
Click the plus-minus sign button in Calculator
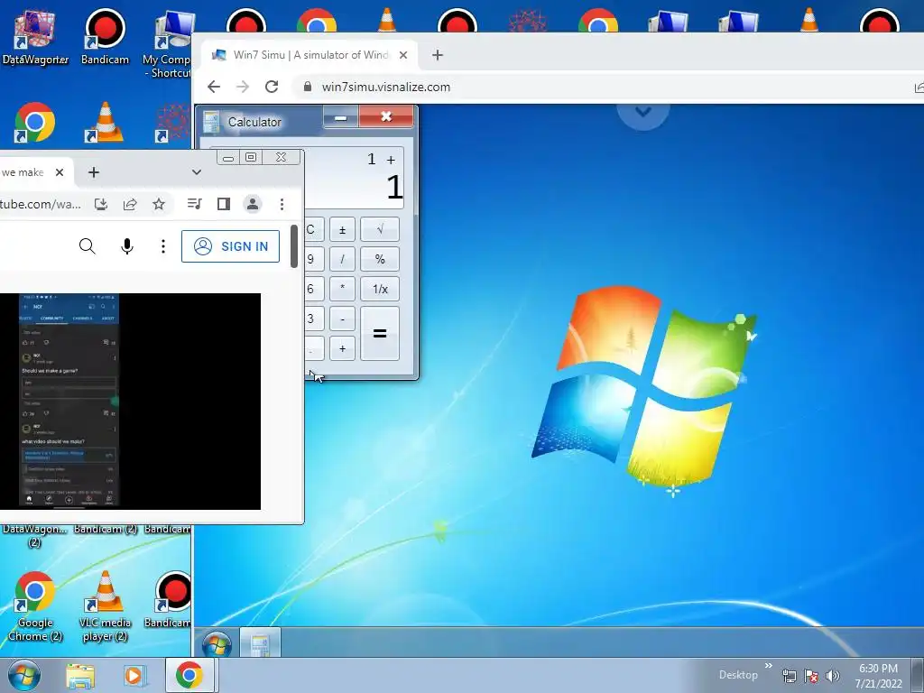pos(342,229)
